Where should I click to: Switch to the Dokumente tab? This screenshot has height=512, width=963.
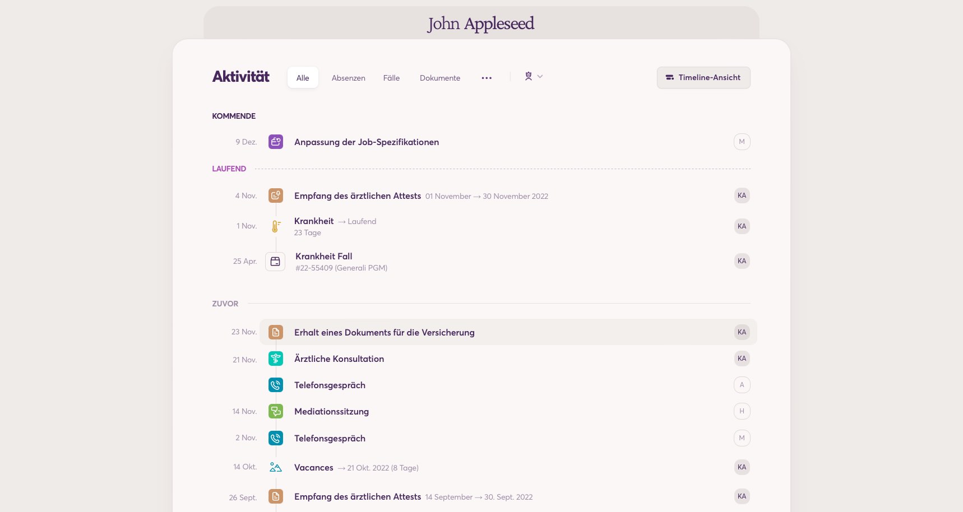coord(440,78)
